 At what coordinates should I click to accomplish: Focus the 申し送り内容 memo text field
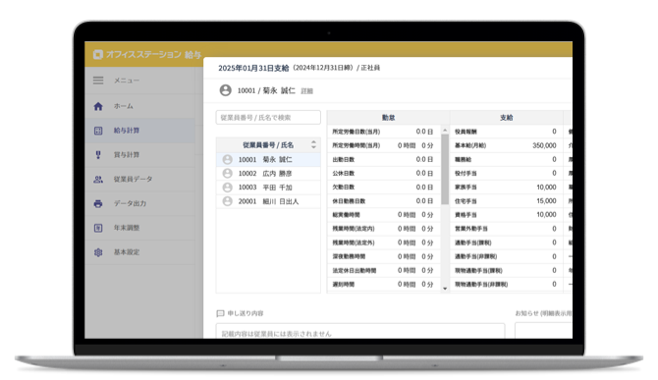(x=360, y=331)
